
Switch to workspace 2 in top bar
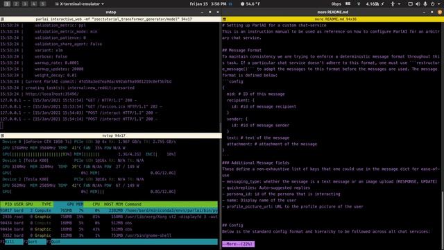click(16, 4)
